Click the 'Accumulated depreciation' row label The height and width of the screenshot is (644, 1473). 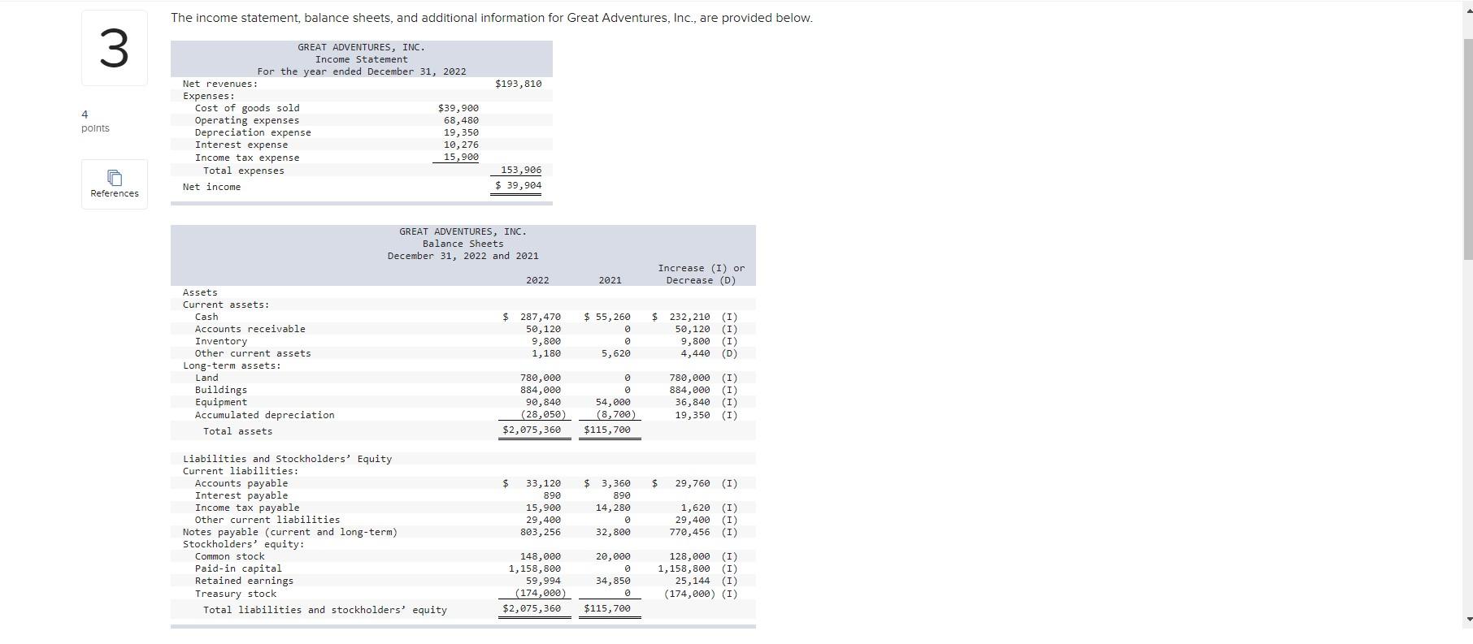[264, 415]
